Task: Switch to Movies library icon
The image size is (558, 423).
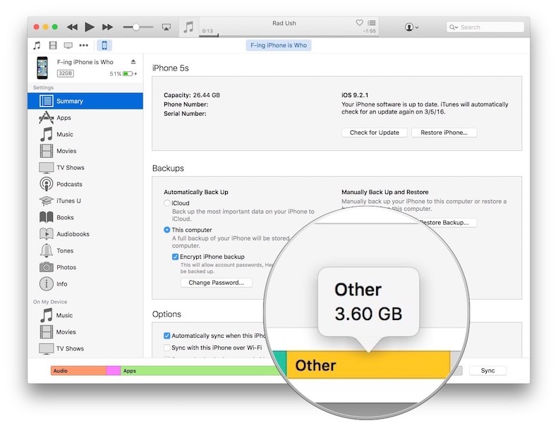Action: pyautogui.click(x=53, y=45)
